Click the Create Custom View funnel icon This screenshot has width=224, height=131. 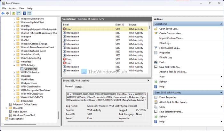point(156,33)
